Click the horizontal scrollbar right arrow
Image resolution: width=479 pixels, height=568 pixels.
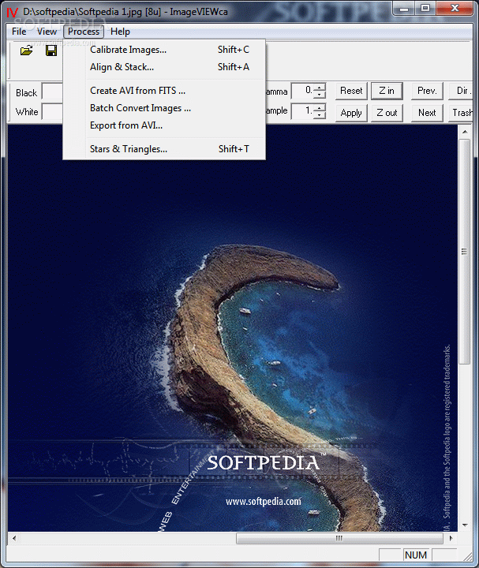coord(451,538)
